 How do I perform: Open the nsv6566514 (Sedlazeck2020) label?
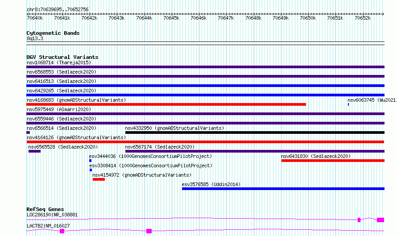click(62, 128)
